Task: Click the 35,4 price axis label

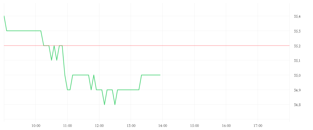Action: (297, 17)
